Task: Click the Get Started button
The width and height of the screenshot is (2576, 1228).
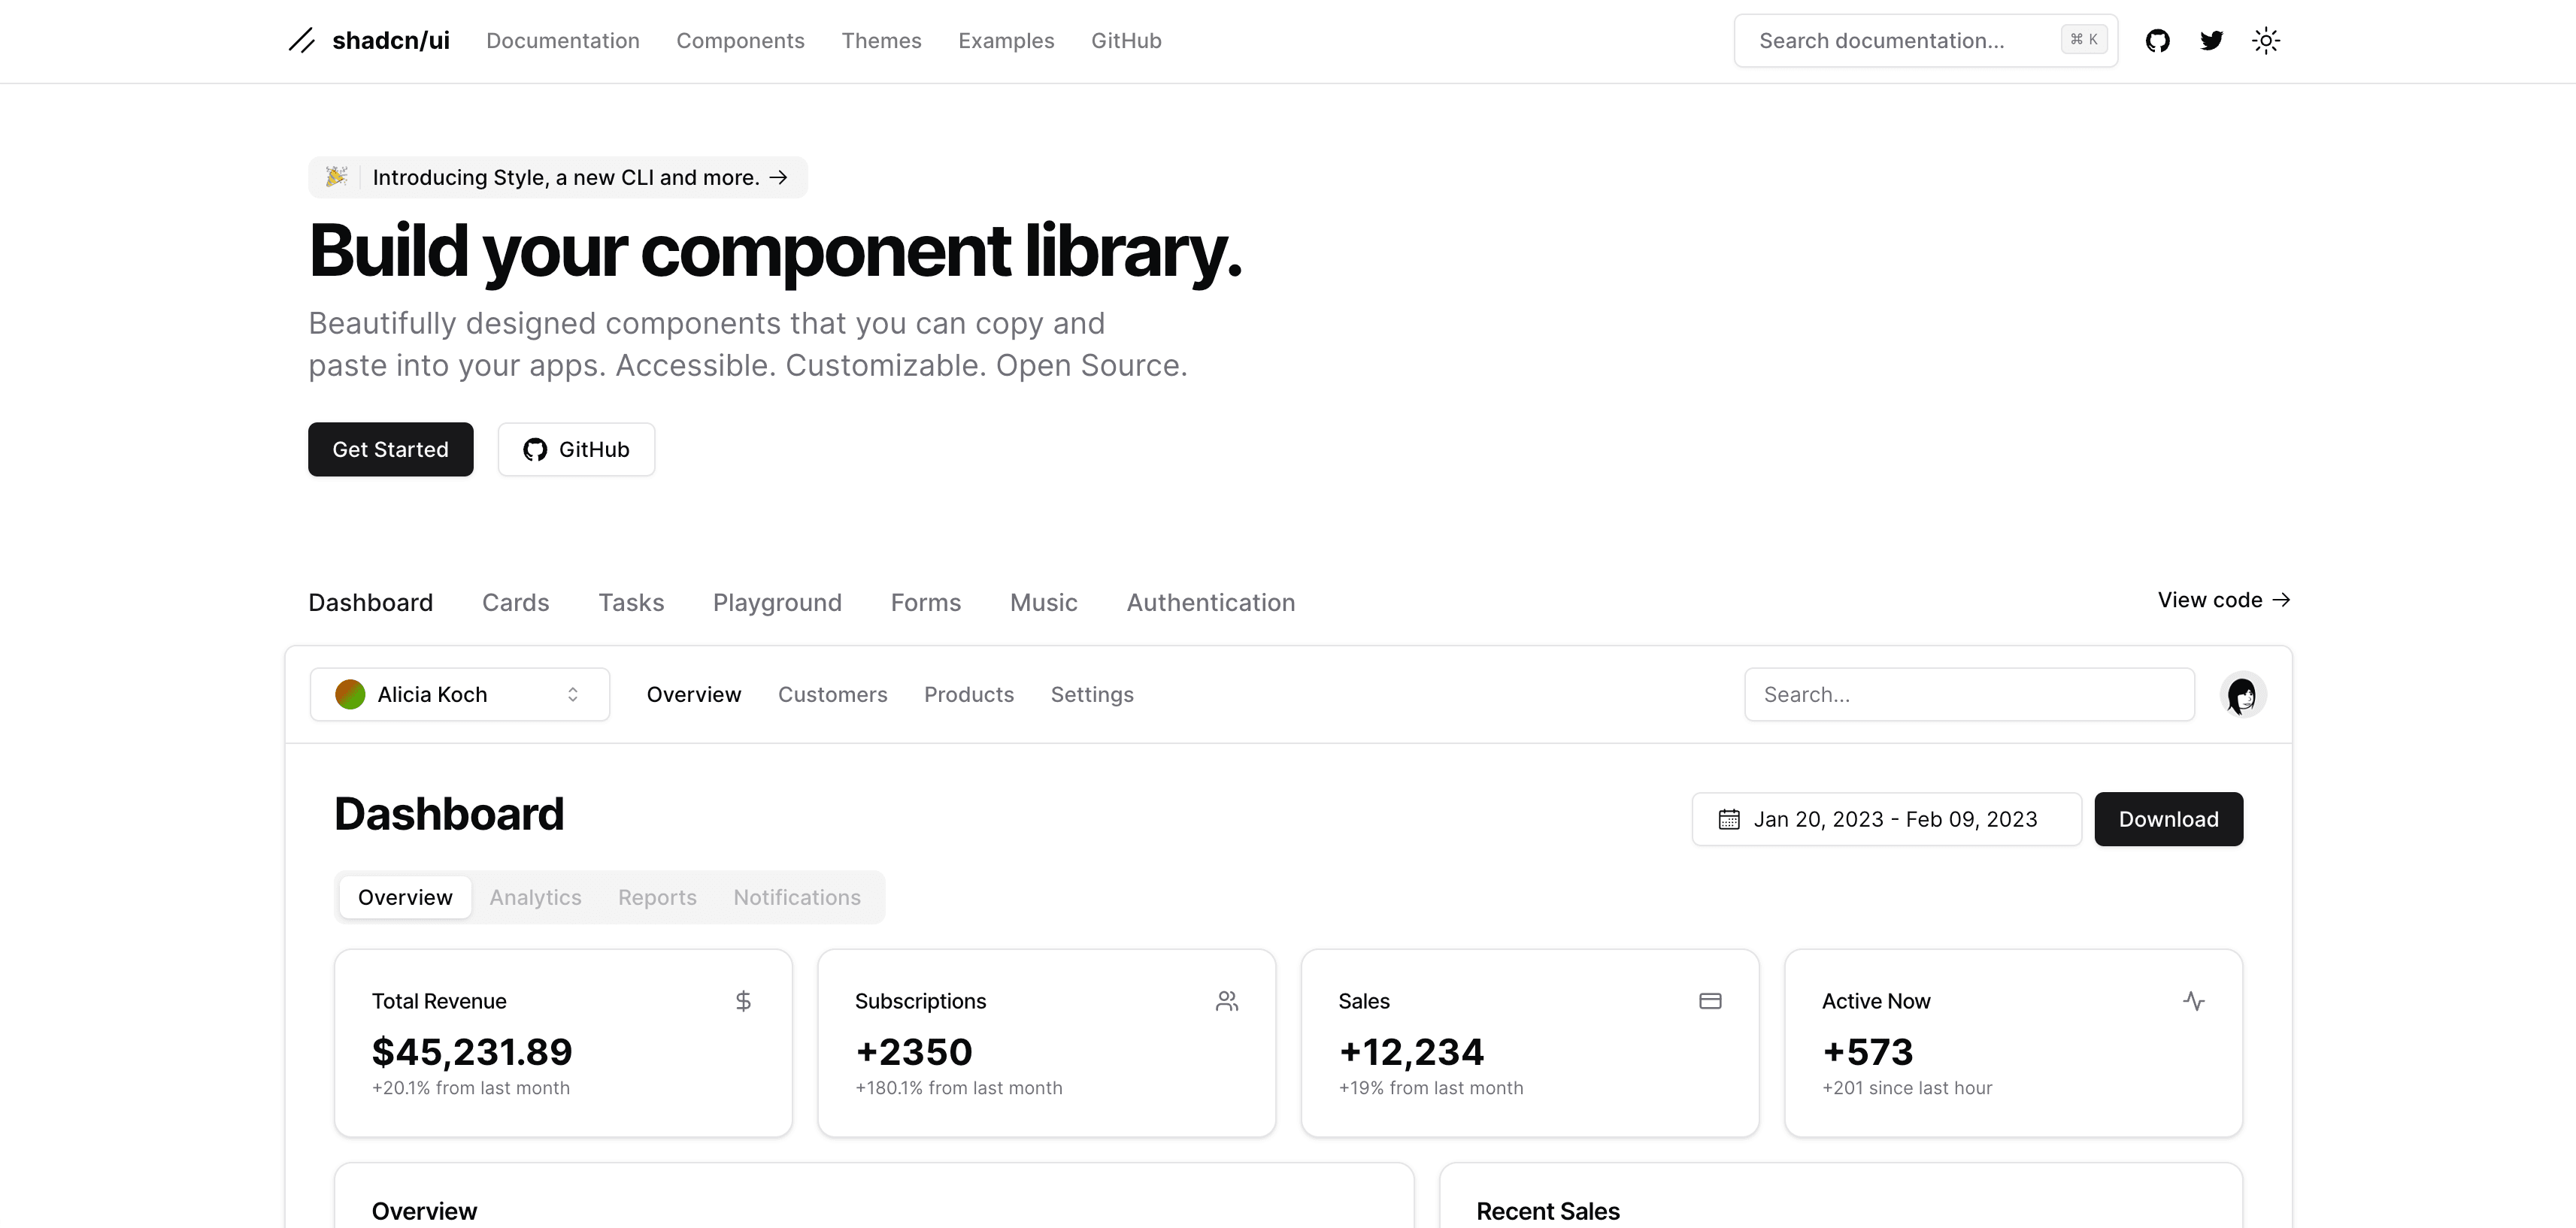Action: (x=391, y=449)
